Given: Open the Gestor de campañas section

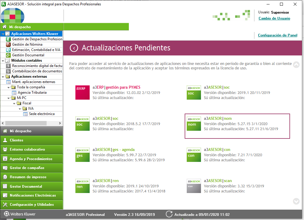Looking at the screenshot, I should pos(31,168).
